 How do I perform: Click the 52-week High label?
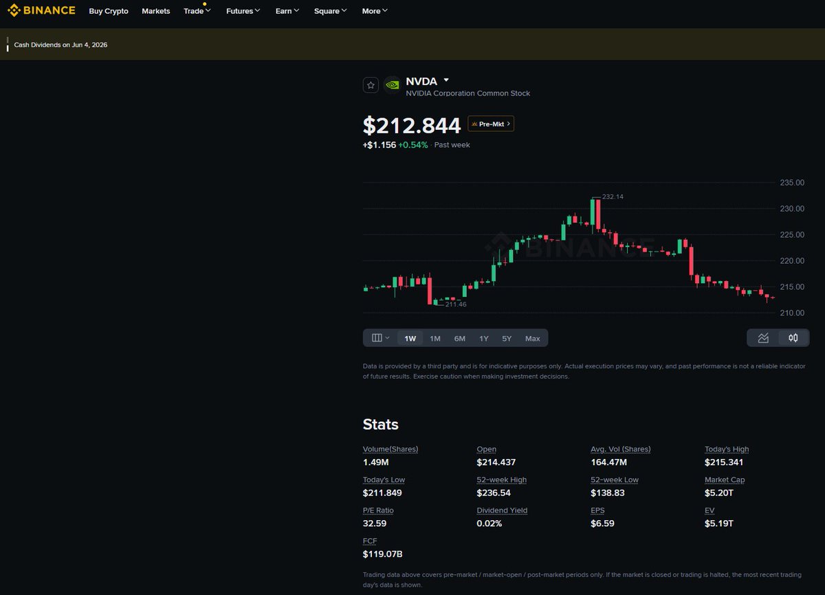click(502, 480)
